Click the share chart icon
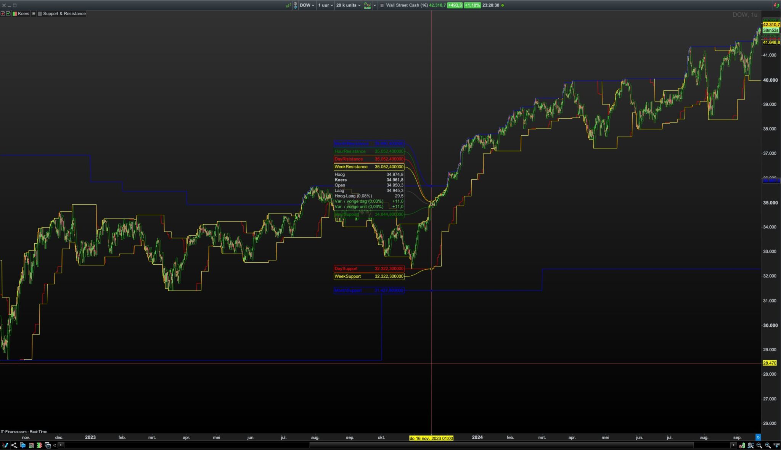 point(14,445)
